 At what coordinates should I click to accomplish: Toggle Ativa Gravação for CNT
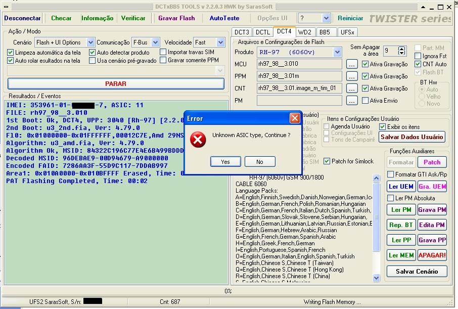click(x=365, y=89)
